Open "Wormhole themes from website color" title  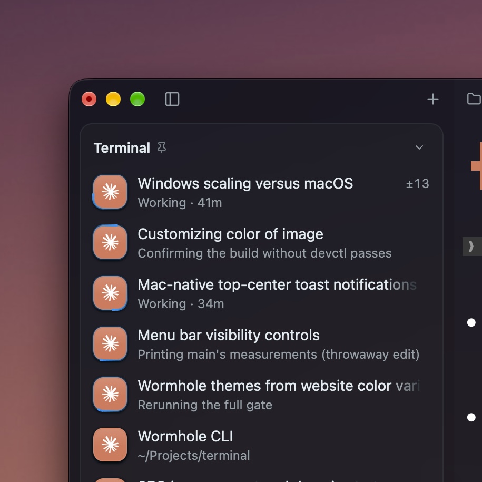click(279, 386)
